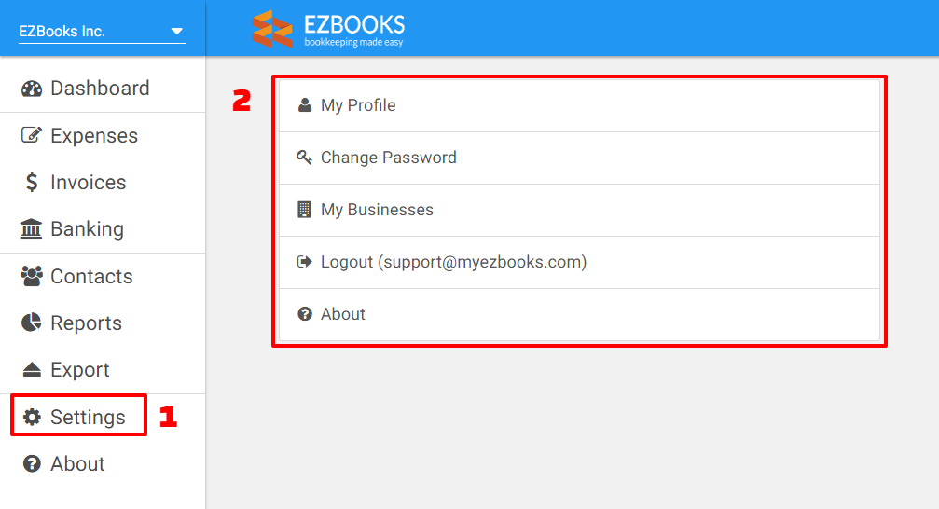Click the Expenses pencil-edit icon

pyautogui.click(x=32, y=135)
